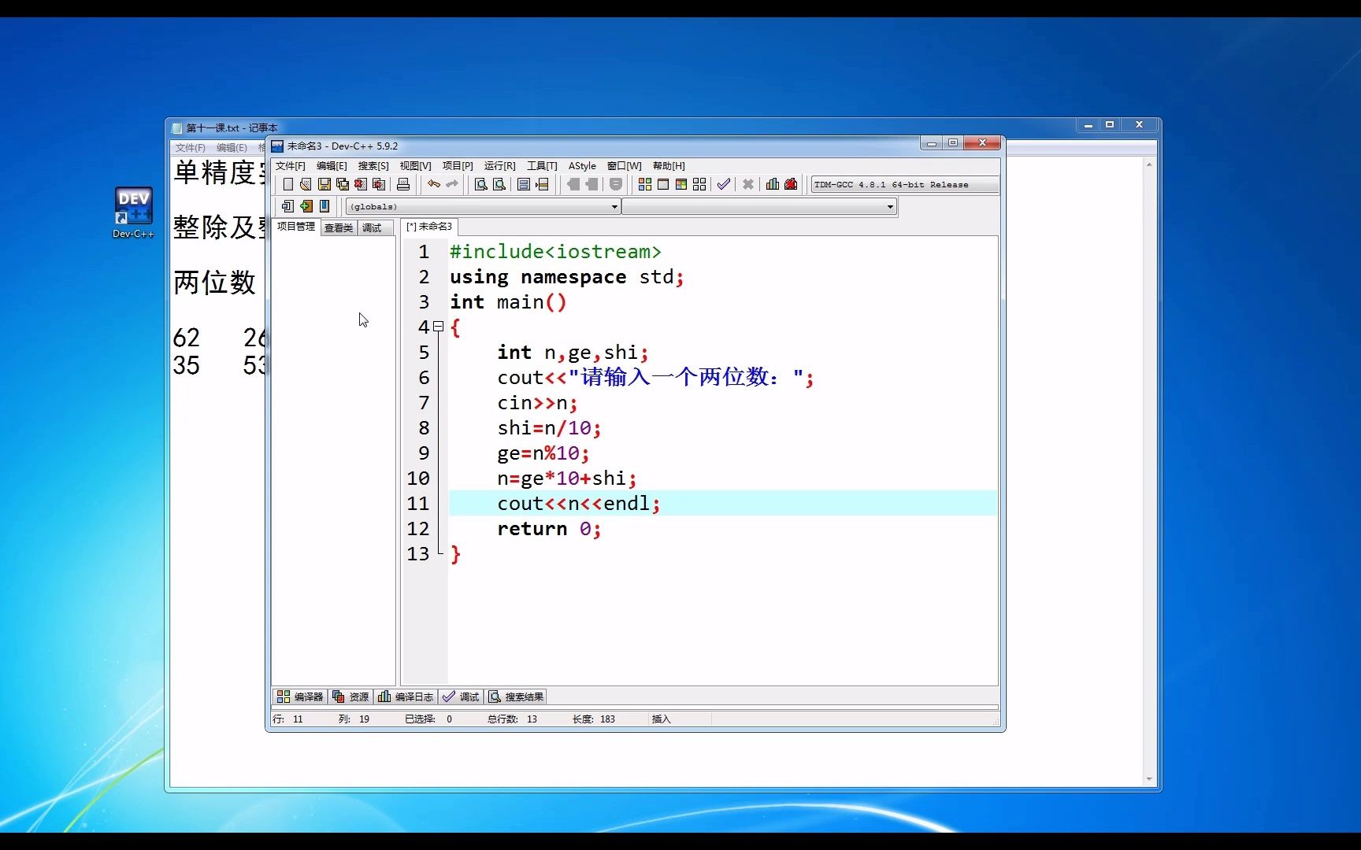Open the 窗口[W] menu
Screen dimensions: 1361x850
tap(624, 166)
